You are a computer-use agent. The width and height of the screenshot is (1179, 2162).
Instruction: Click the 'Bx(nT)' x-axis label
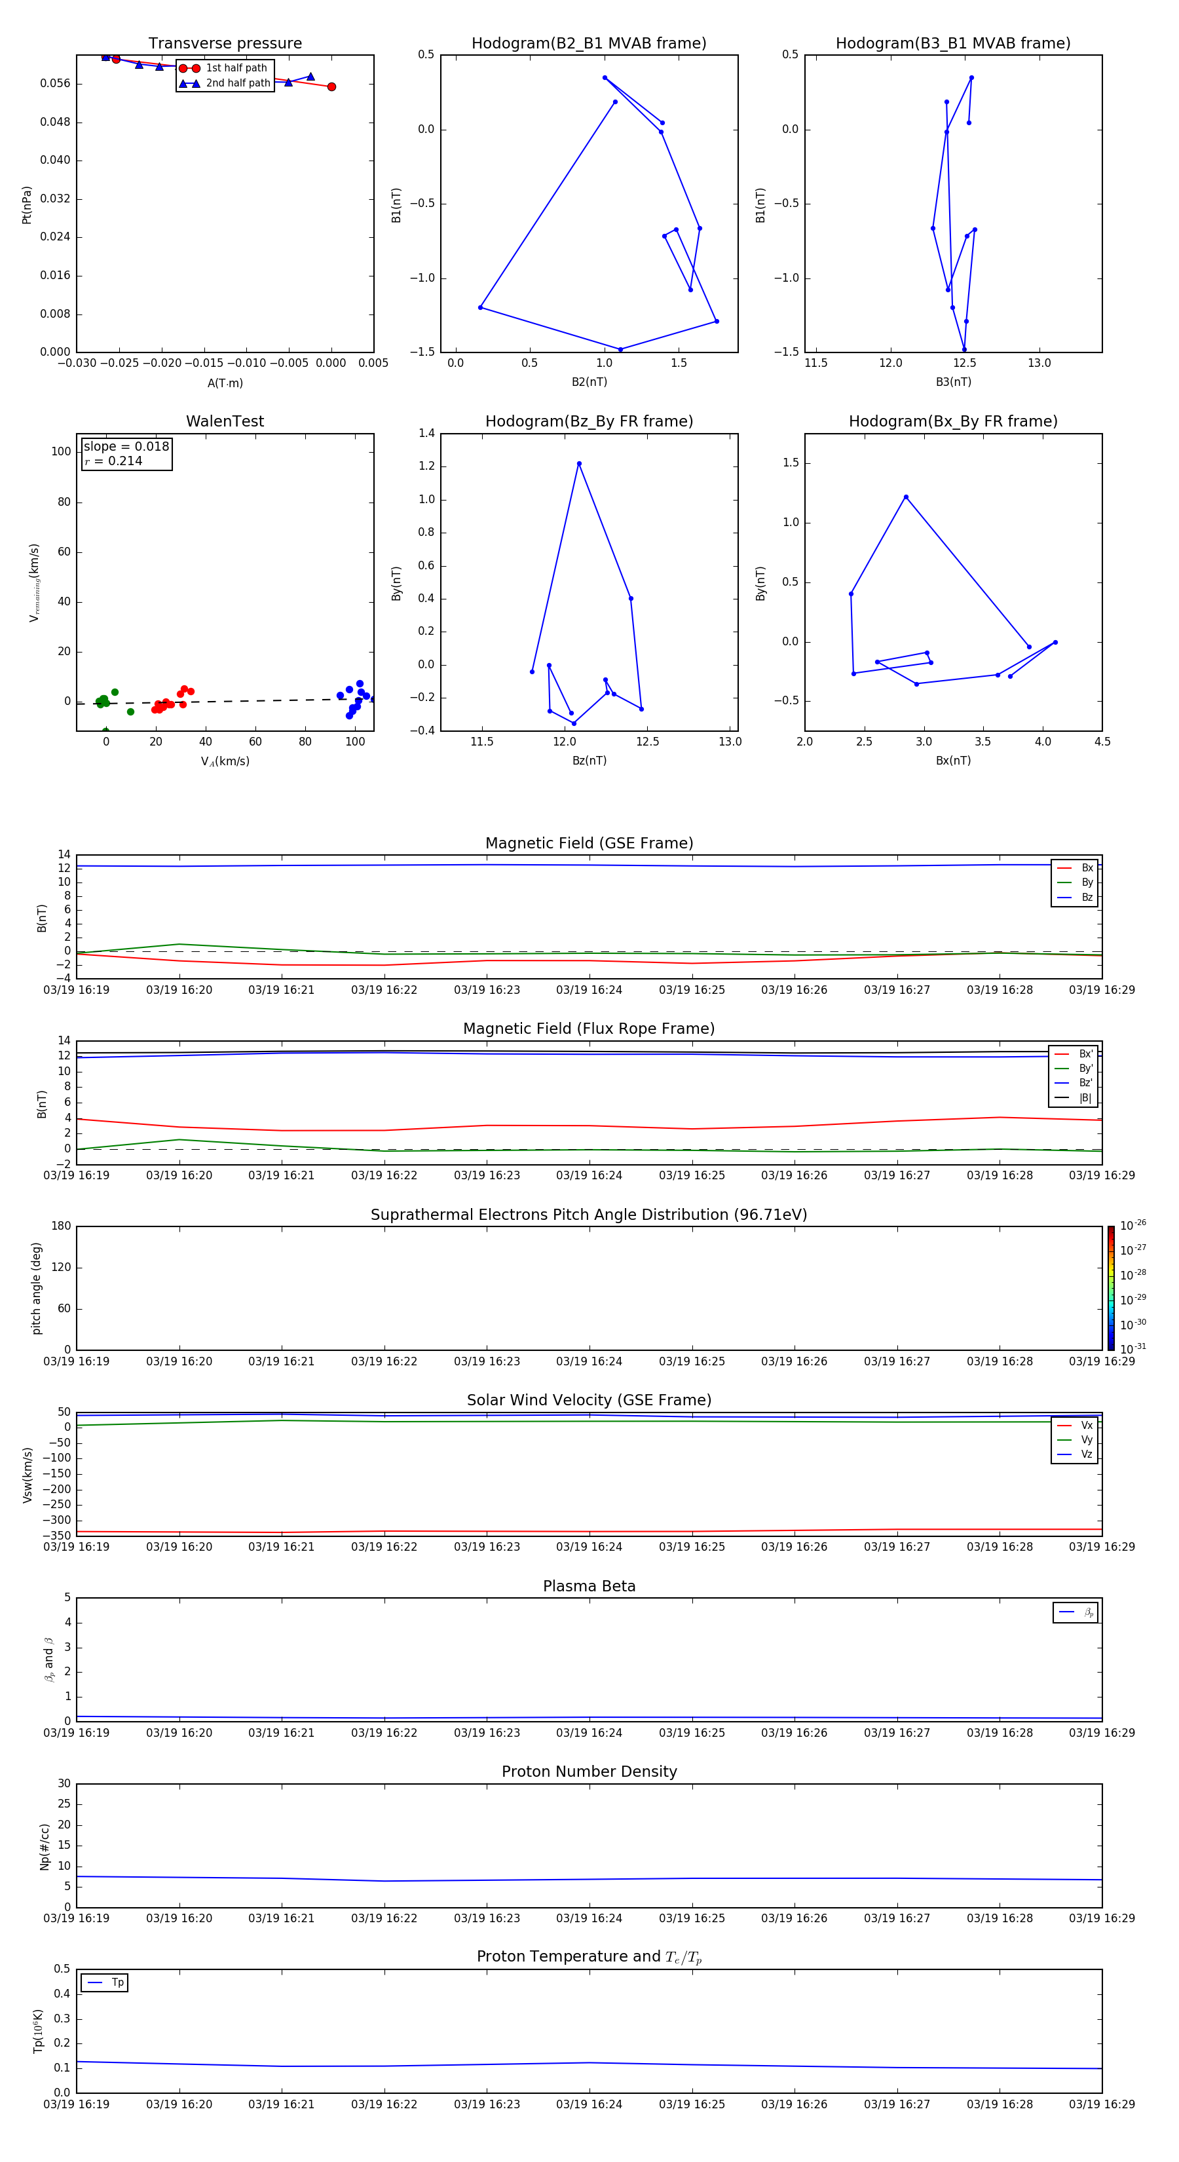point(953,761)
